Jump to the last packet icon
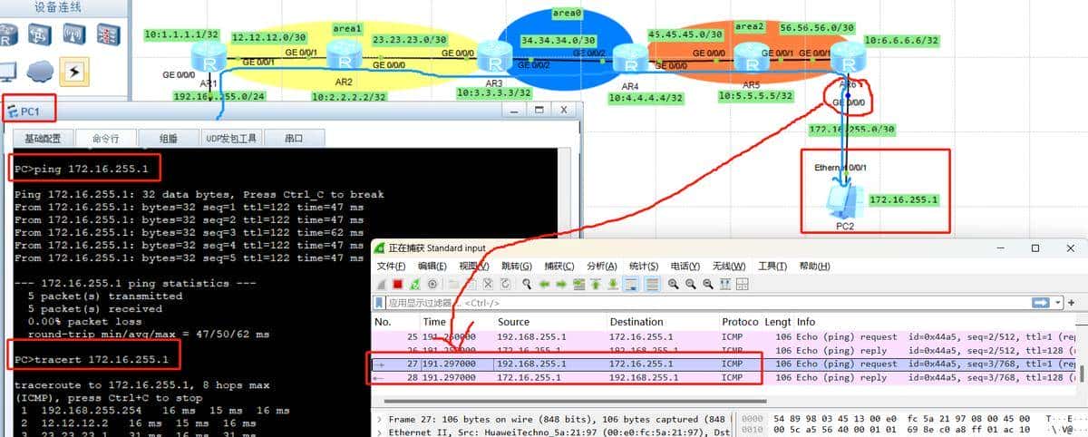Image resolution: width=1088 pixels, height=437 pixels. (x=613, y=284)
